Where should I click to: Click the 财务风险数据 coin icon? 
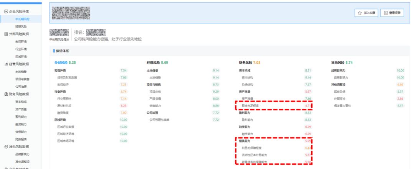point(7,94)
